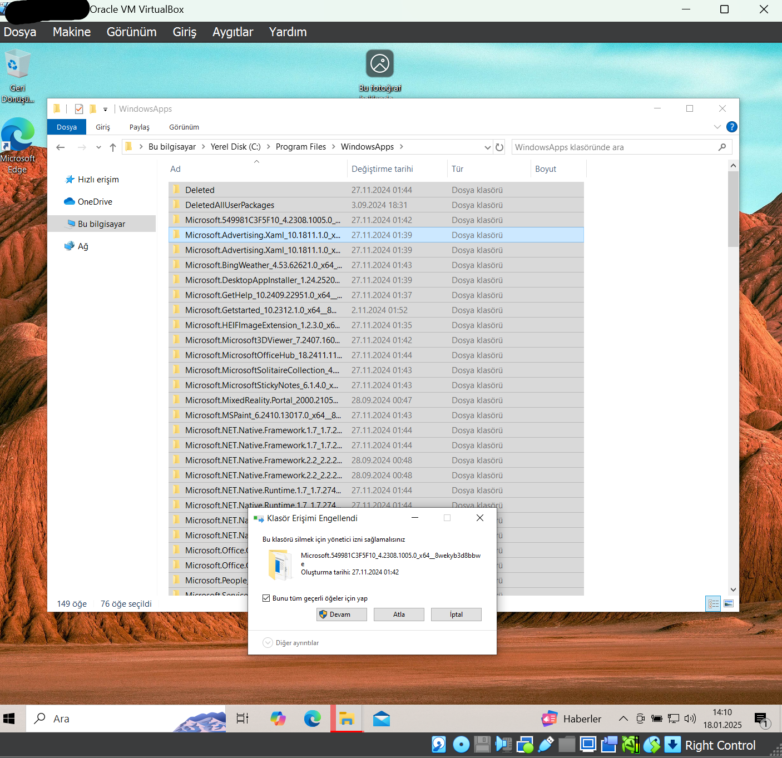Select the Microsoft.MSPaint folder row

coord(376,415)
